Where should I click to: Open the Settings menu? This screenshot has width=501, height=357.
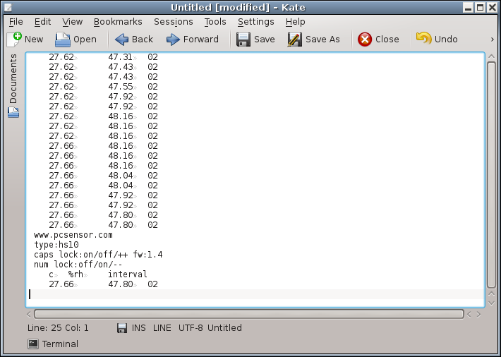click(256, 22)
